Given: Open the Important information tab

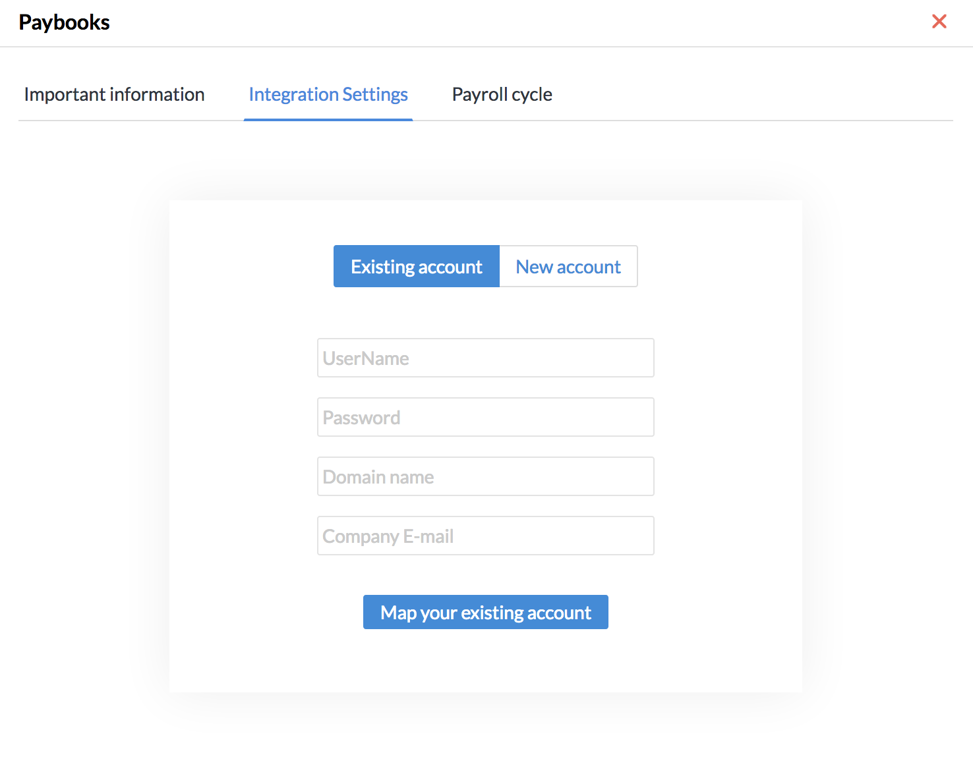Looking at the screenshot, I should pyautogui.click(x=114, y=95).
